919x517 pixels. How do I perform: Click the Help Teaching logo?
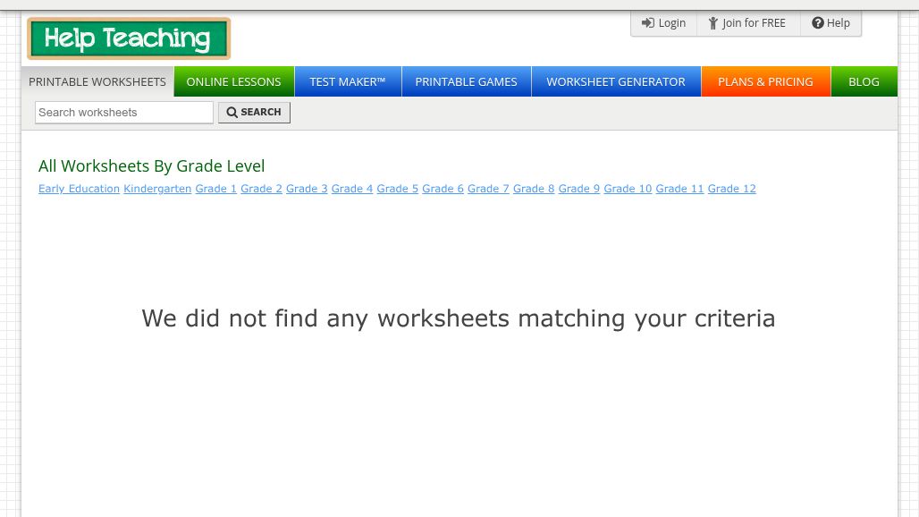coord(129,38)
